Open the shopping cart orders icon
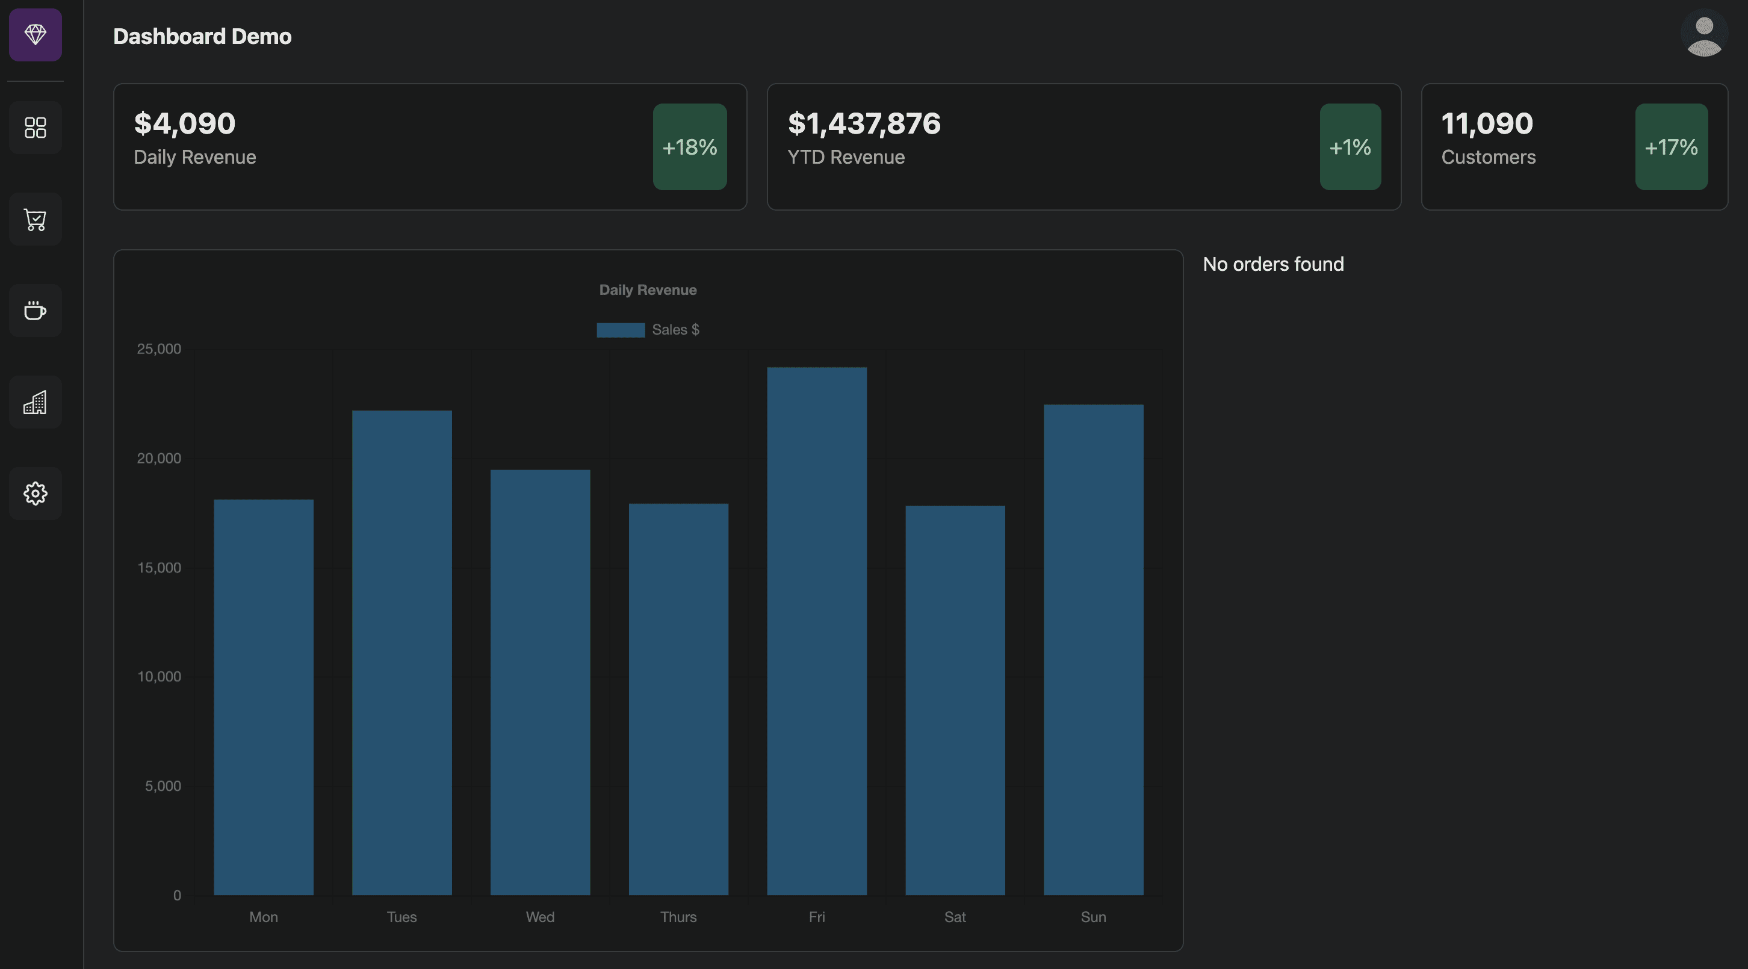The width and height of the screenshot is (1748, 969). (x=36, y=219)
